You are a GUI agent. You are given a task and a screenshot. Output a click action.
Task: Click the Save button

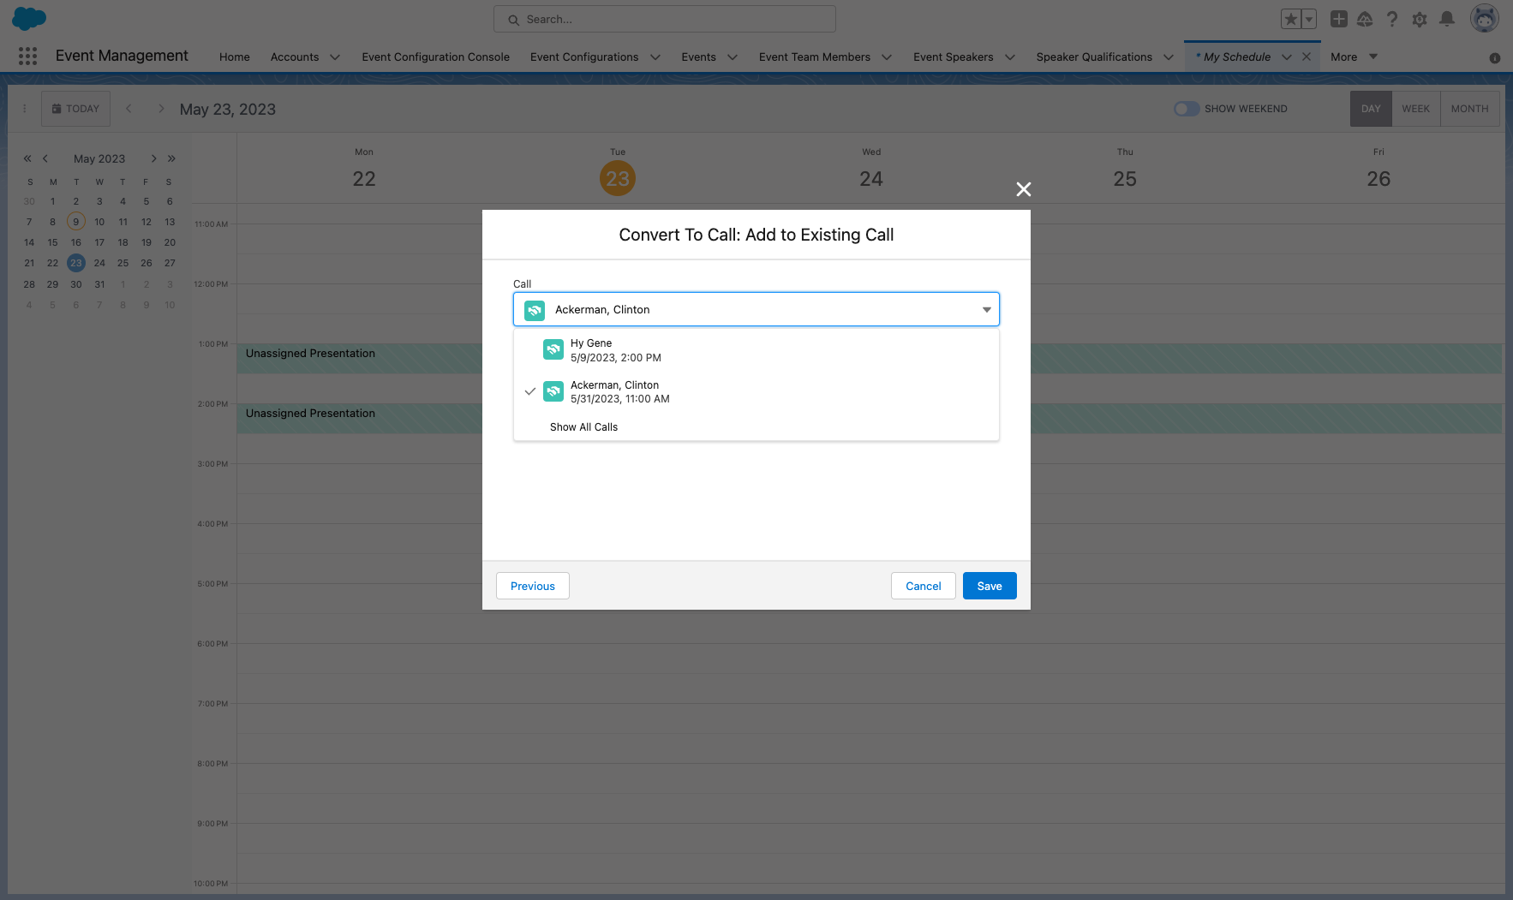(x=989, y=586)
